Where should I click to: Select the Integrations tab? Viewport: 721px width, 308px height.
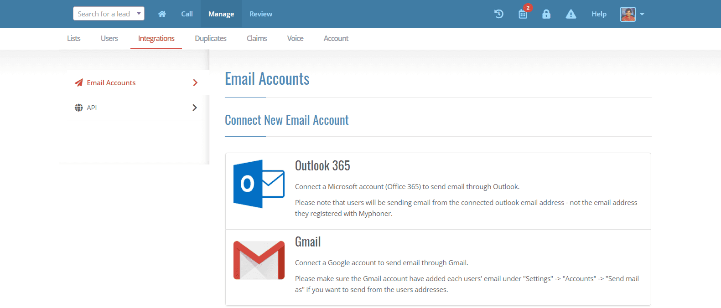tap(156, 38)
